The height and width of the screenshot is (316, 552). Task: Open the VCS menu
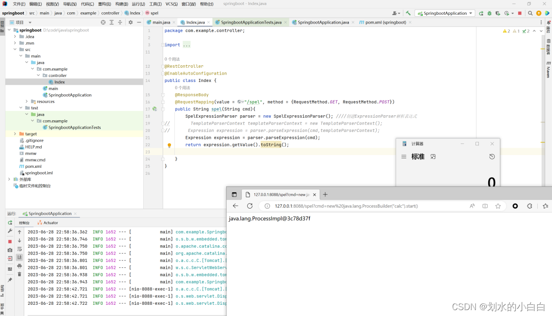(x=171, y=4)
